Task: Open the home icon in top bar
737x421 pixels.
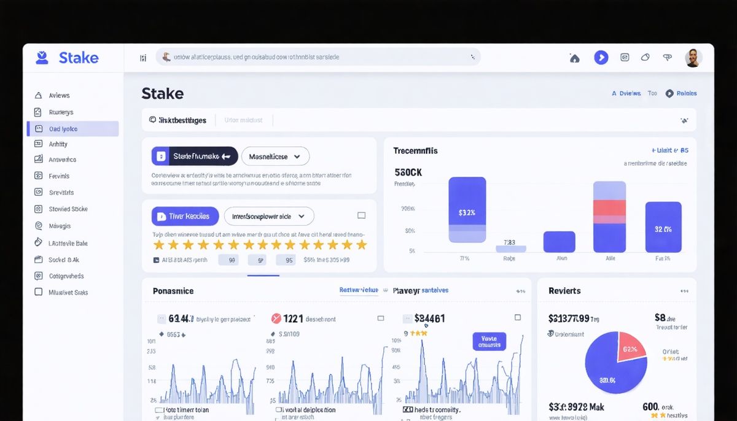Action: [x=575, y=58]
